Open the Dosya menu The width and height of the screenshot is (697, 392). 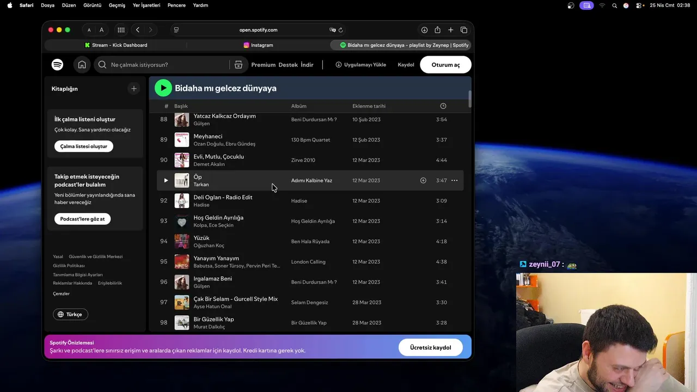pyautogui.click(x=48, y=5)
